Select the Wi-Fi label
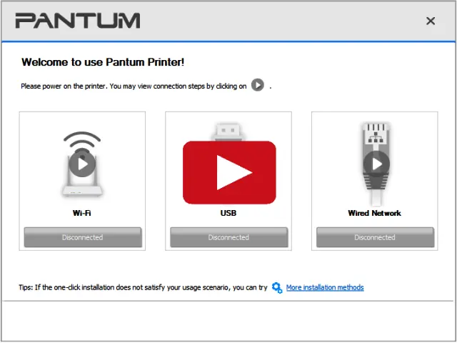Screen dimensions: 457x343 pos(82,213)
